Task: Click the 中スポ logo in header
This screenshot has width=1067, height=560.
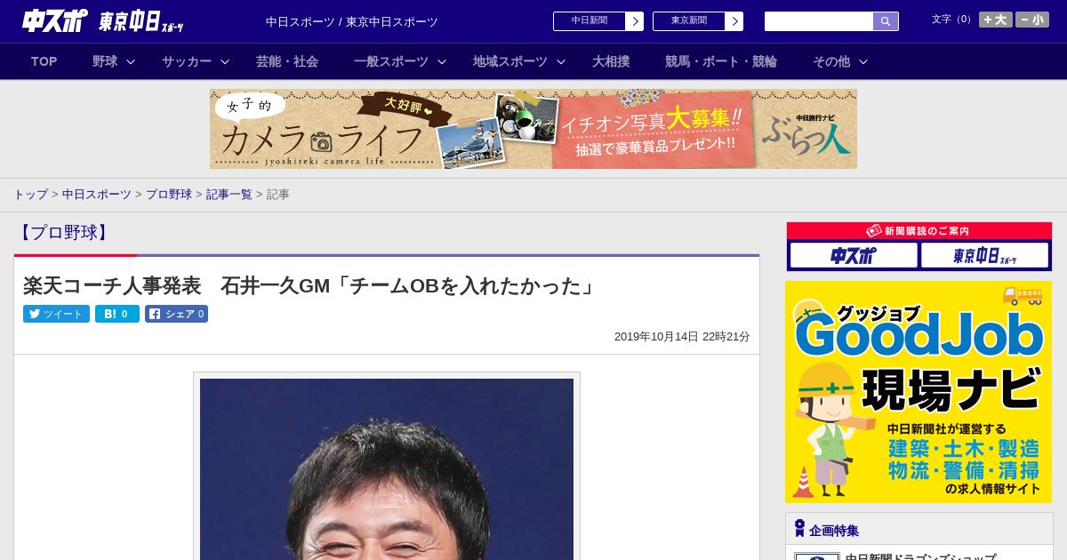Action: pos(54,20)
